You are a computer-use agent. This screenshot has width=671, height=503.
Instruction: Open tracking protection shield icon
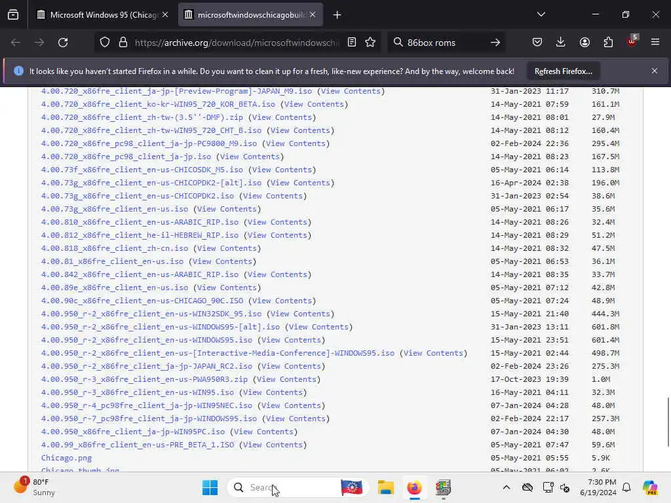pyautogui.click(x=105, y=43)
